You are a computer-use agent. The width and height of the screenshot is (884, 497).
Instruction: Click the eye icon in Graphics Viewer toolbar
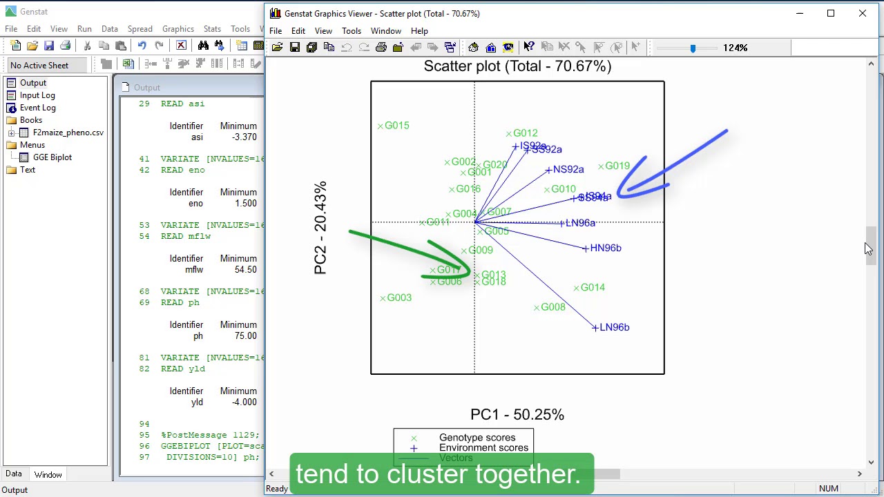click(x=508, y=47)
